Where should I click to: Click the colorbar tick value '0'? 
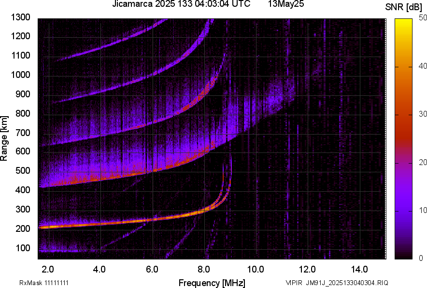[421, 258]
